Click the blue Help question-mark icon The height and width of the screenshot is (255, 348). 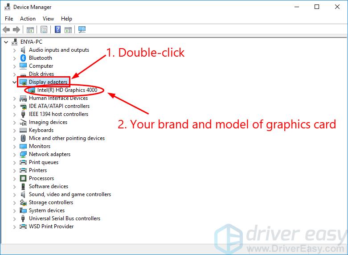pyautogui.click(x=58, y=29)
